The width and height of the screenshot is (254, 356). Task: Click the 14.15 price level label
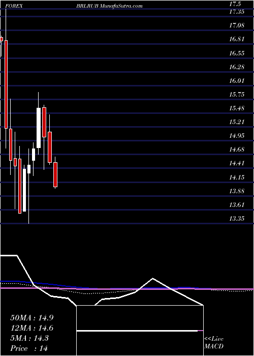(x=237, y=177)
